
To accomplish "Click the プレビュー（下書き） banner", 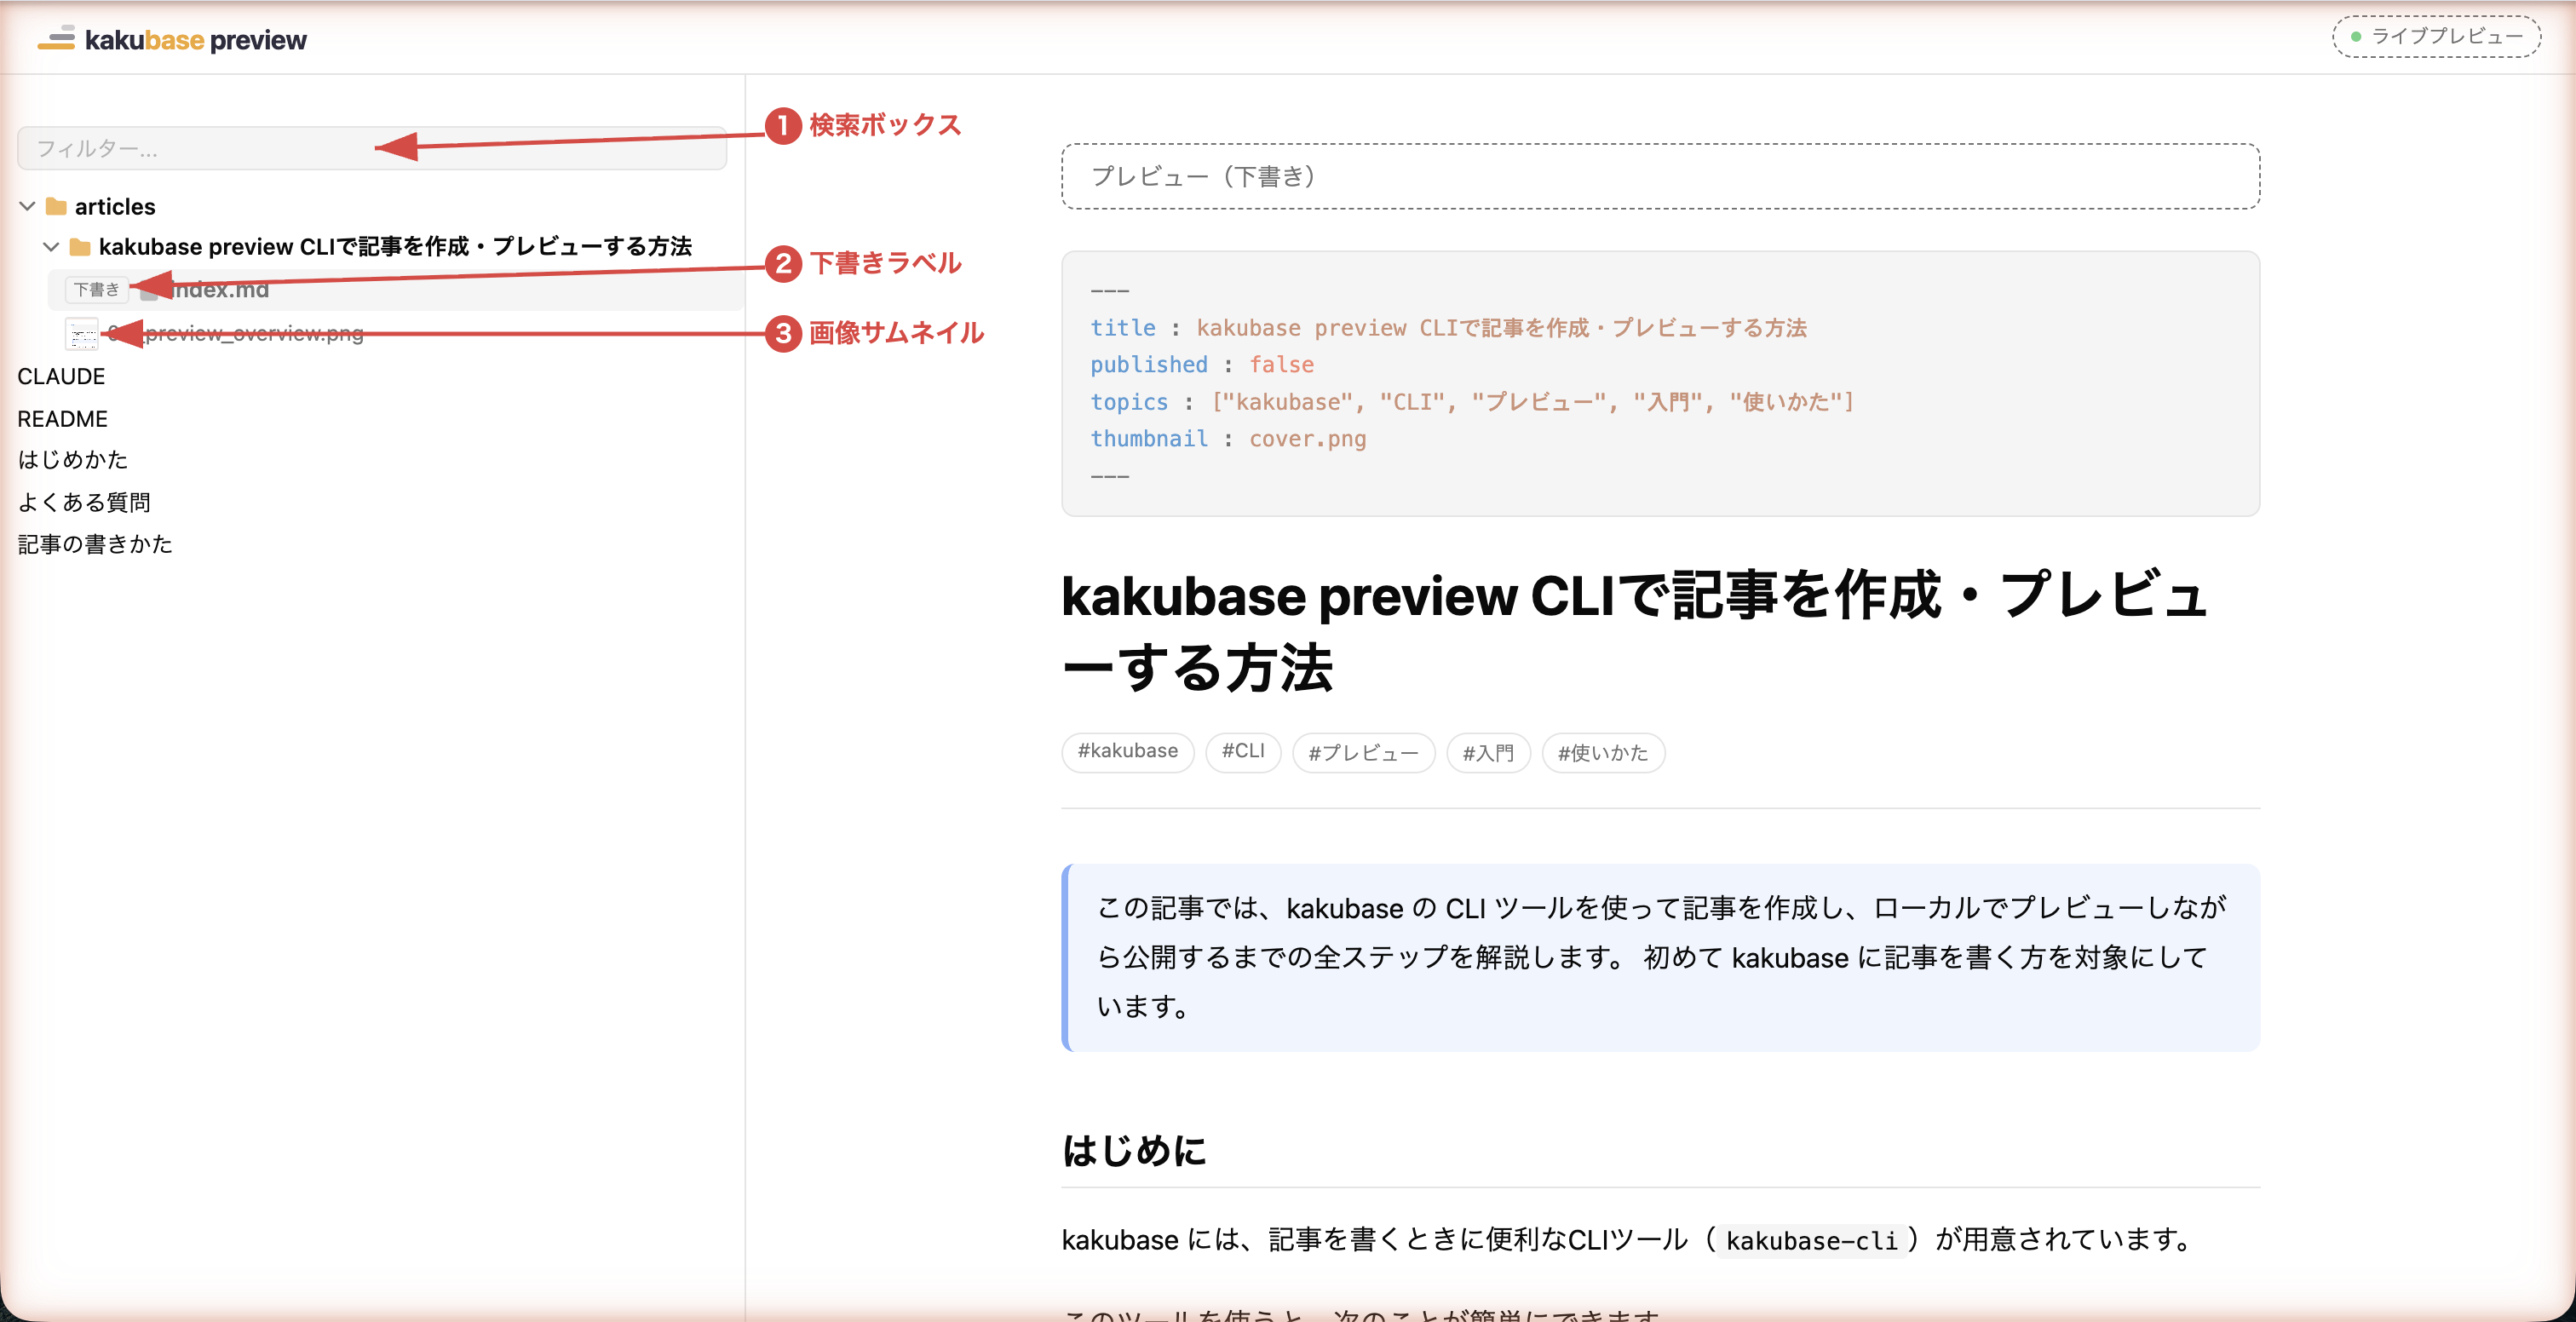I will [1660, 176].
